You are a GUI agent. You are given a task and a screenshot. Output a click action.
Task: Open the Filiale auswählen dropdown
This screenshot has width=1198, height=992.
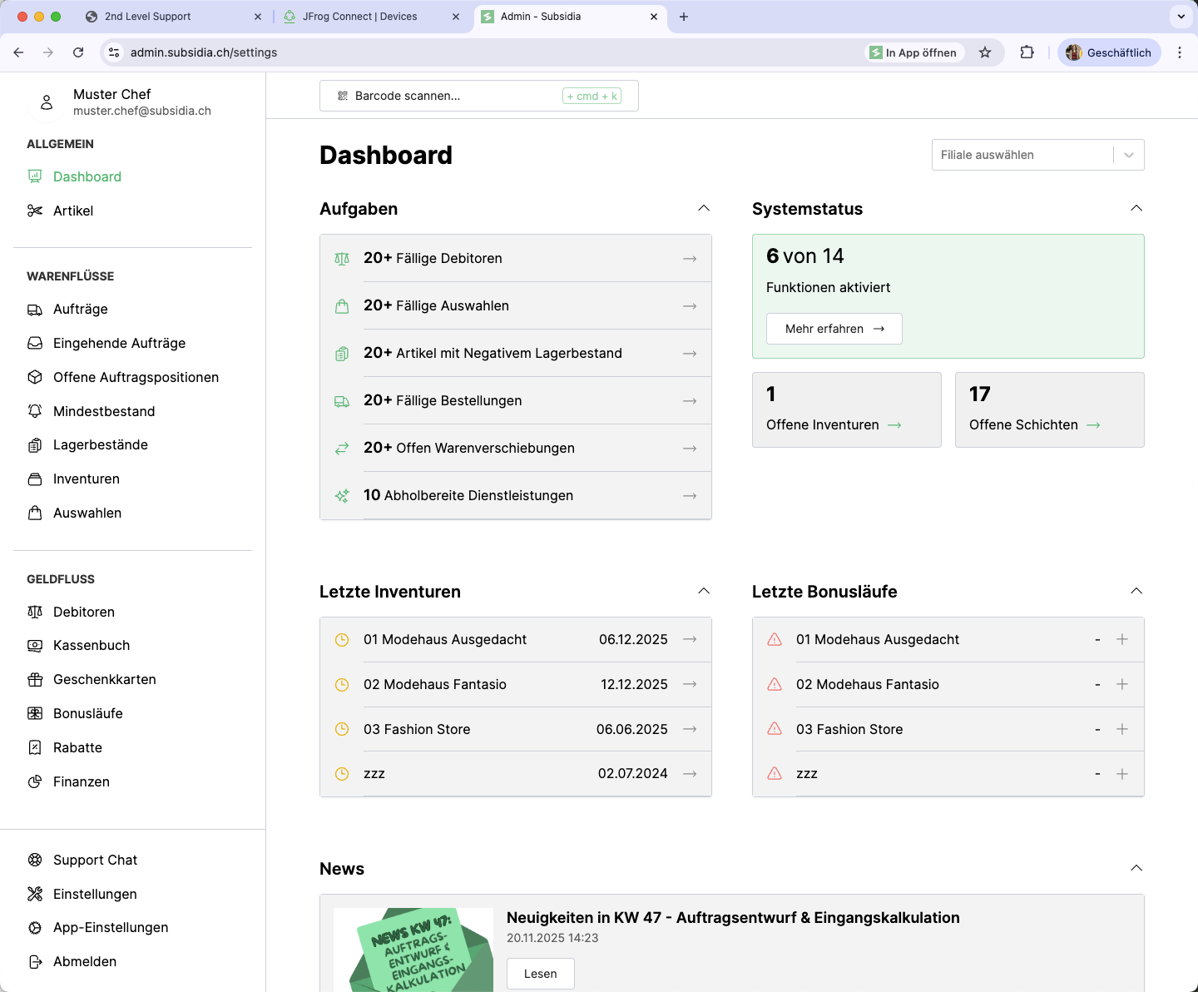pos(1037,155)
